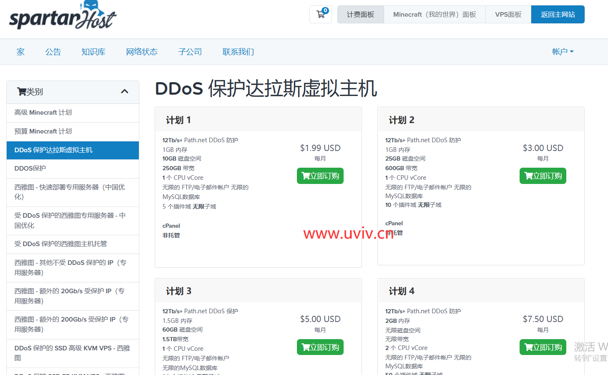Screen dimensions: 608x375
Task: Select 高级 Minecraft 计划 category
Action: [43, 113]
